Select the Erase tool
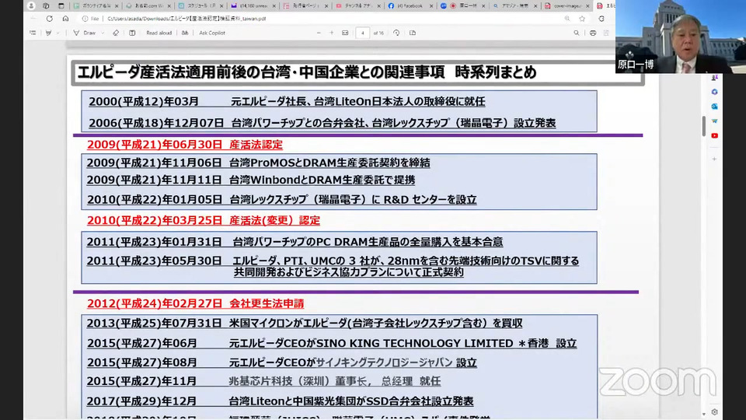 pyautogui.click(x=116, y=33)
